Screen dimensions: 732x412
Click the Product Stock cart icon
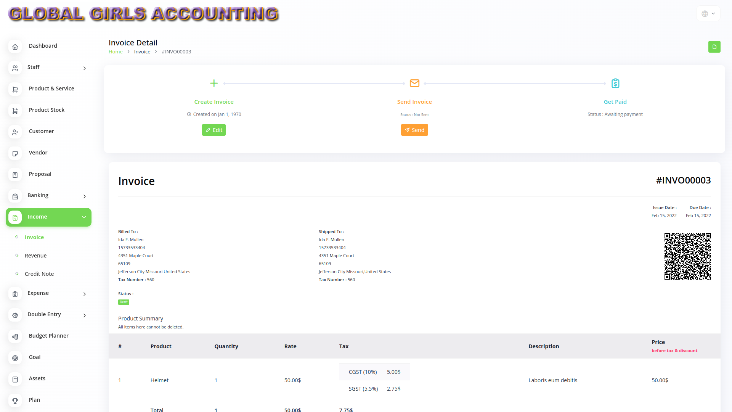[15, 111]
